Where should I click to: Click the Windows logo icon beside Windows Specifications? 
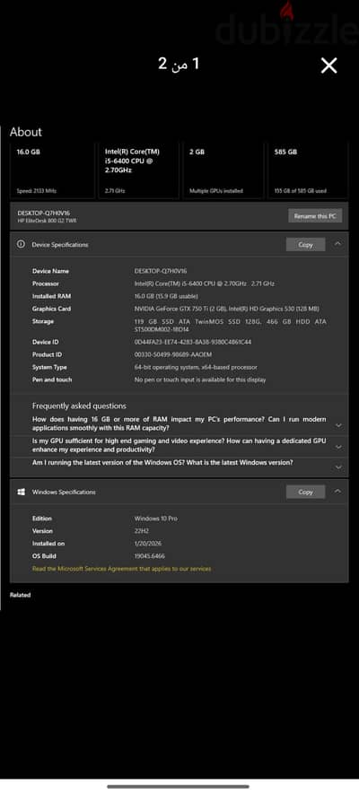[21, 492]
